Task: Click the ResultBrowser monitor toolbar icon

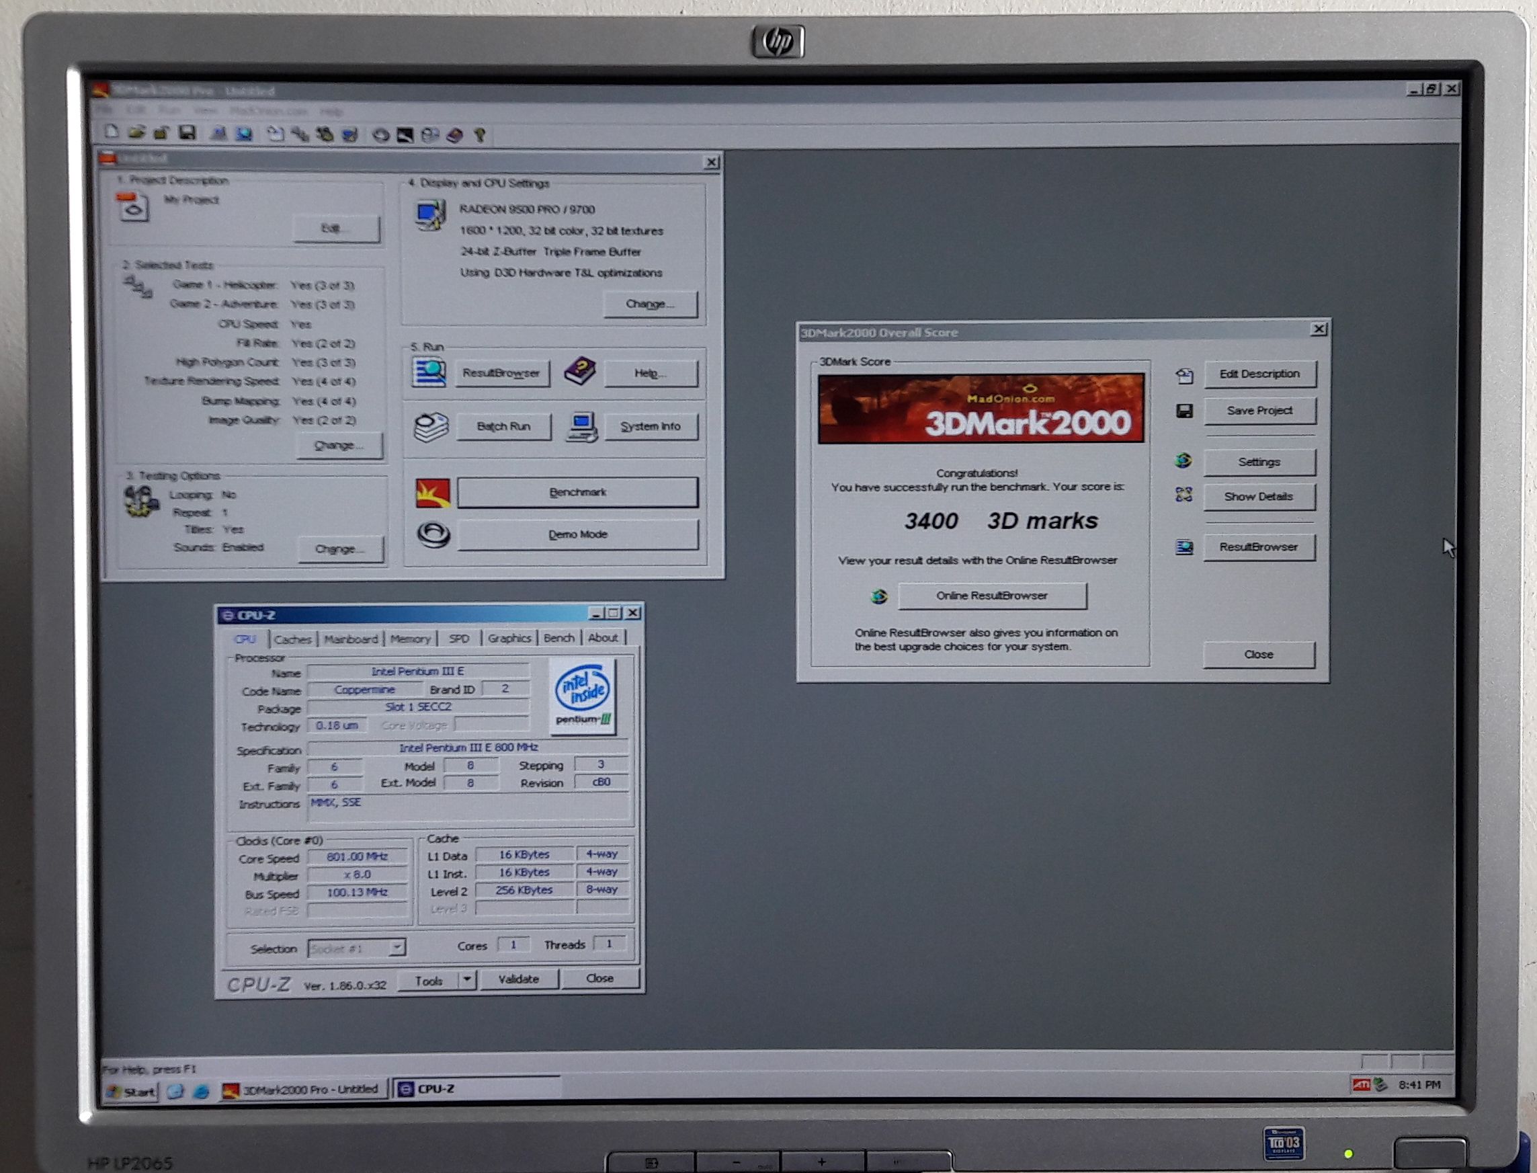Action: [x=243, y=133]
